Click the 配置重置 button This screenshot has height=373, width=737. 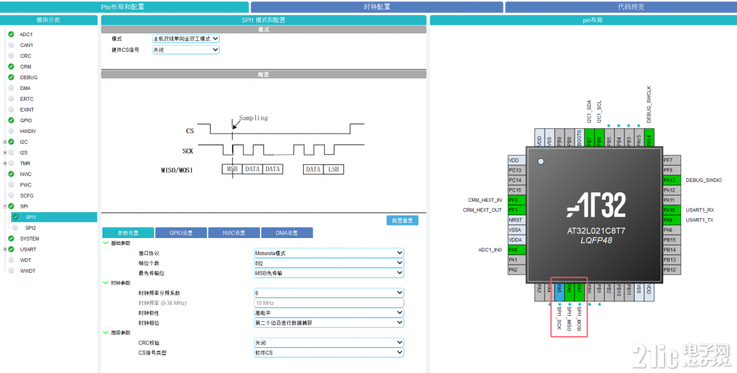(x=403, y=220)
